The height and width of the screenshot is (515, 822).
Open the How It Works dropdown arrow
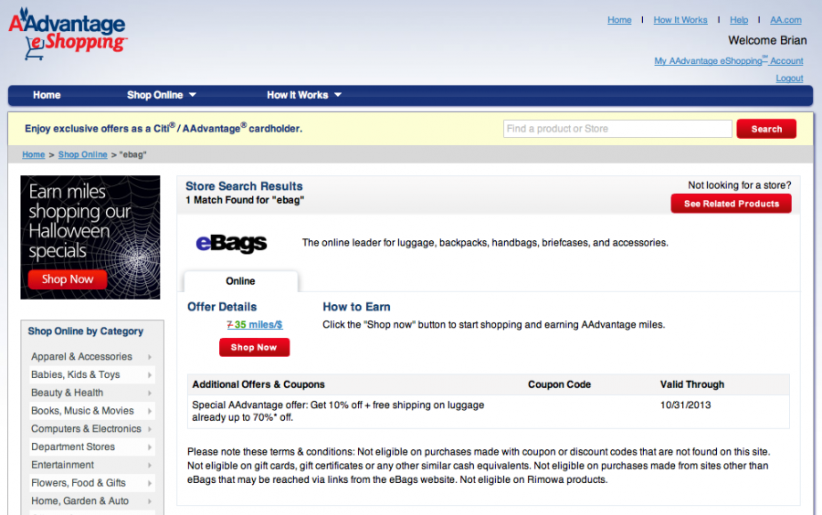pos(338,95)
